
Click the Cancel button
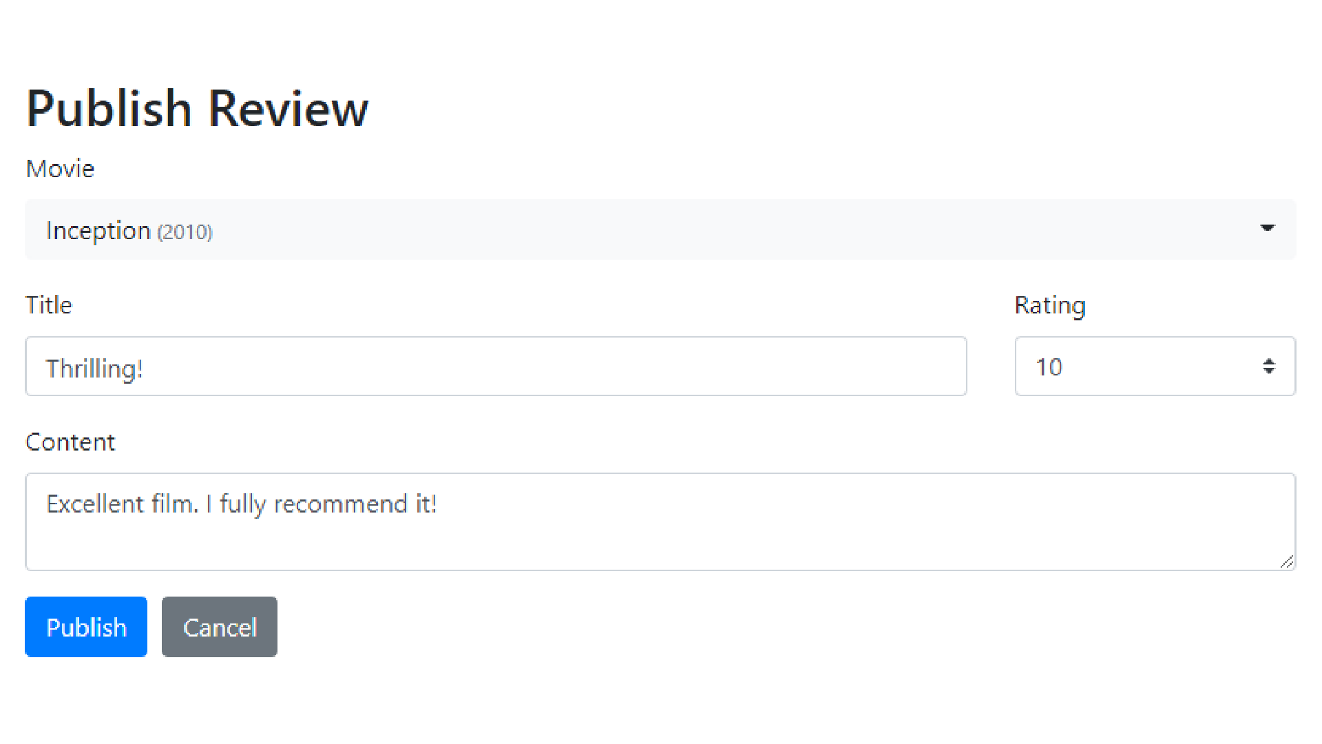220,627
